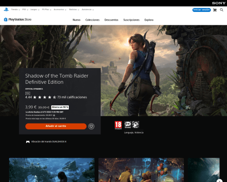Click the Iniciar sesión button
The image size is (227, 182).
[x=202, y=10]
